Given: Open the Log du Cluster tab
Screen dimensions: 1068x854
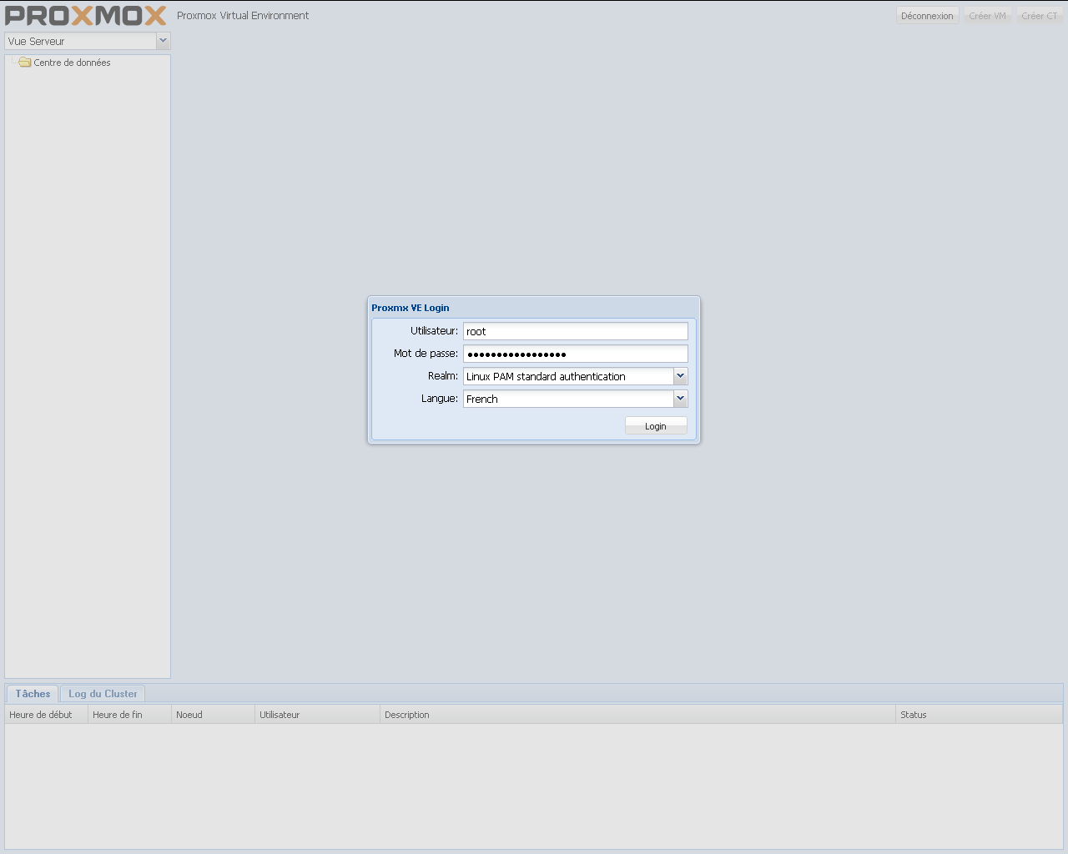Looking at the screenshot, I should tap(103, 694).
